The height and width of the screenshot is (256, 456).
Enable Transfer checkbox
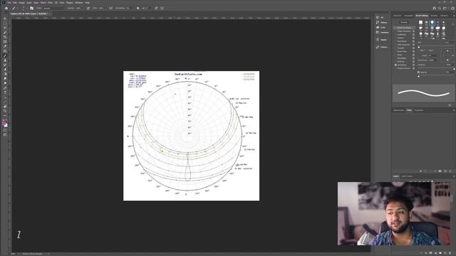point(396,48)
